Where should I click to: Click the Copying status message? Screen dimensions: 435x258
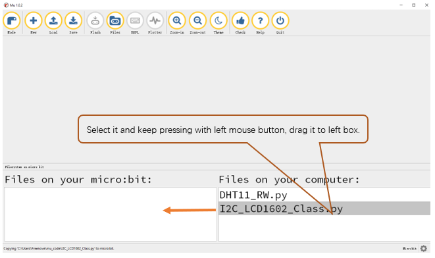coord(59,249)
